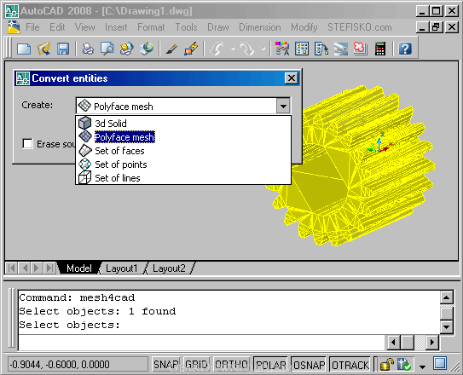Open the Create combo box dropdown arrow
463x375 pixels.
283,106
